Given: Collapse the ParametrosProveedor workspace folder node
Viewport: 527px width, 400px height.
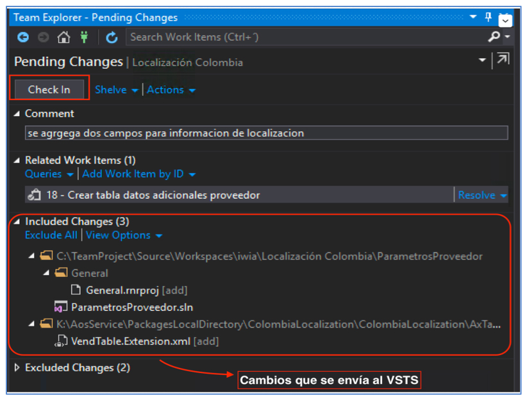Looking at the screenshot, I should pyautogui.click(x=31, y=256).
